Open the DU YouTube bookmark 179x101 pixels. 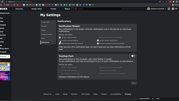[x=13, y=5]
